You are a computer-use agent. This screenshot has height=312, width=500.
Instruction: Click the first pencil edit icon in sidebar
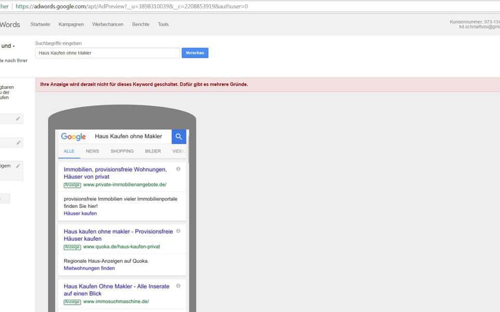[x=18, y=119]
